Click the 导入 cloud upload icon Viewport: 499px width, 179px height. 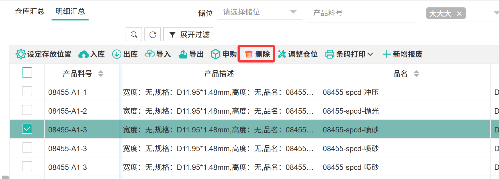[150, 54]
